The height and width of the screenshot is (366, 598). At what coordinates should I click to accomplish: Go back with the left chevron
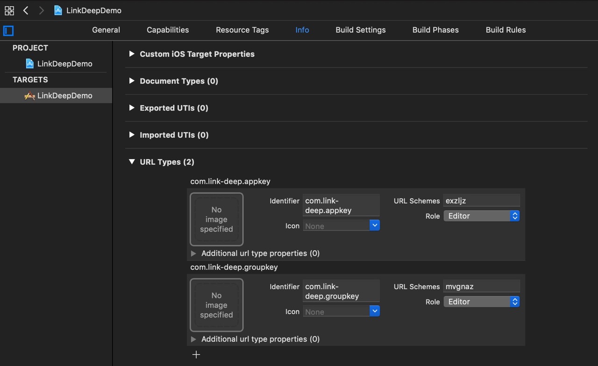click(x=26, y=10)
